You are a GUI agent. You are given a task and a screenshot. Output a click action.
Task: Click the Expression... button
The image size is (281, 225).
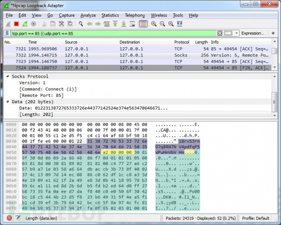click(x=253, y=33)
